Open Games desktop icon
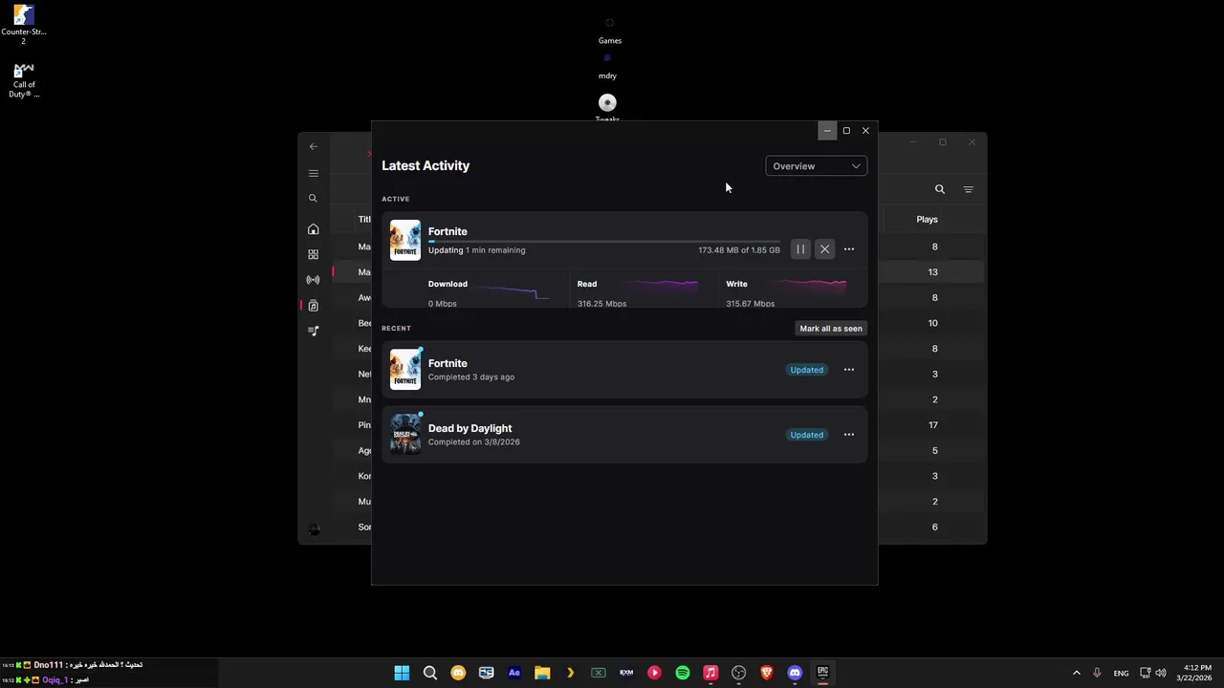This screenshot has width=1224, height=688. [609, 31]
